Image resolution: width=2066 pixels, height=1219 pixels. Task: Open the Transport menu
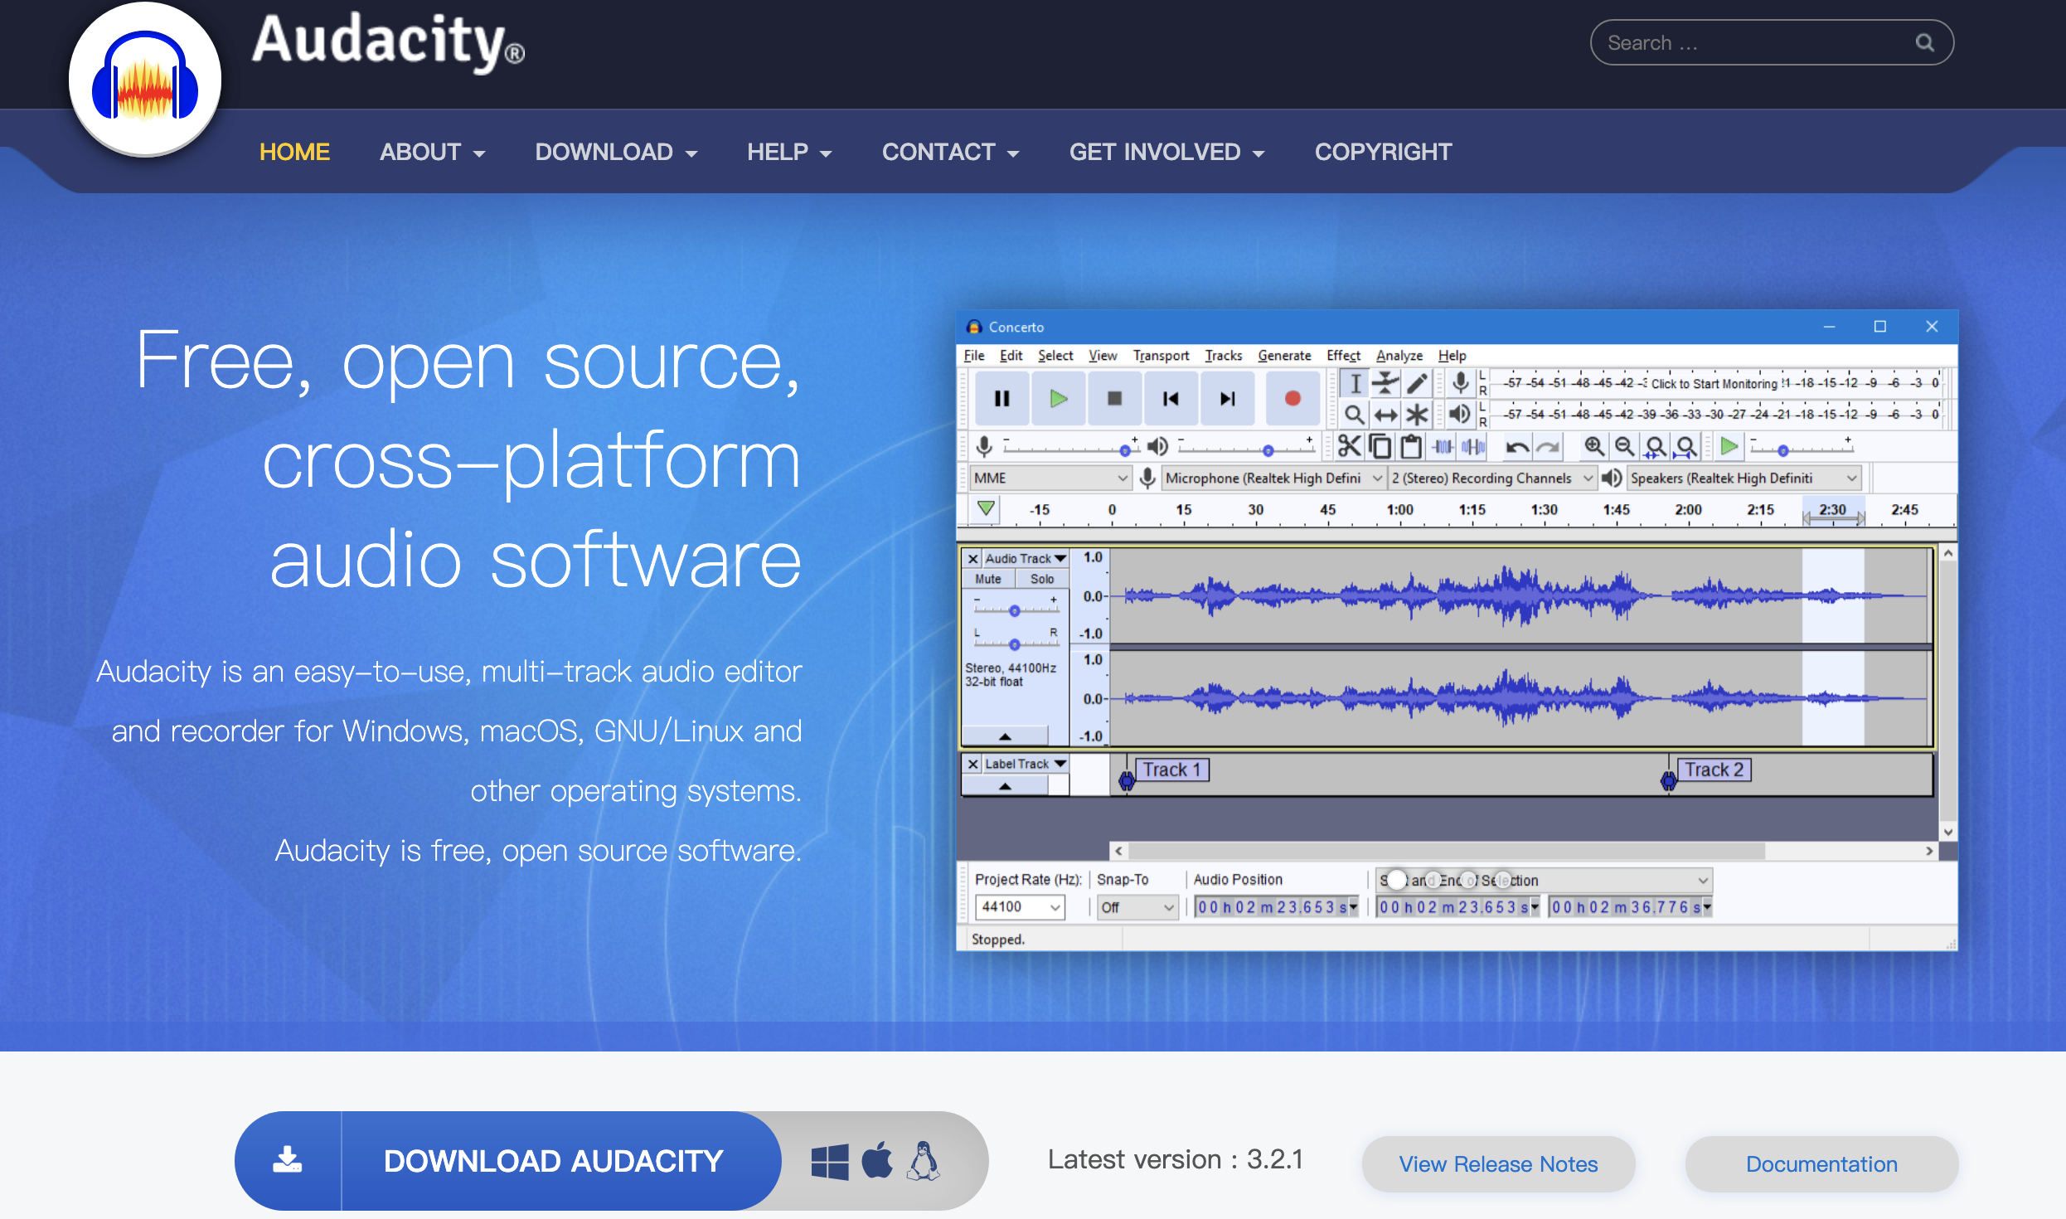1161,356
